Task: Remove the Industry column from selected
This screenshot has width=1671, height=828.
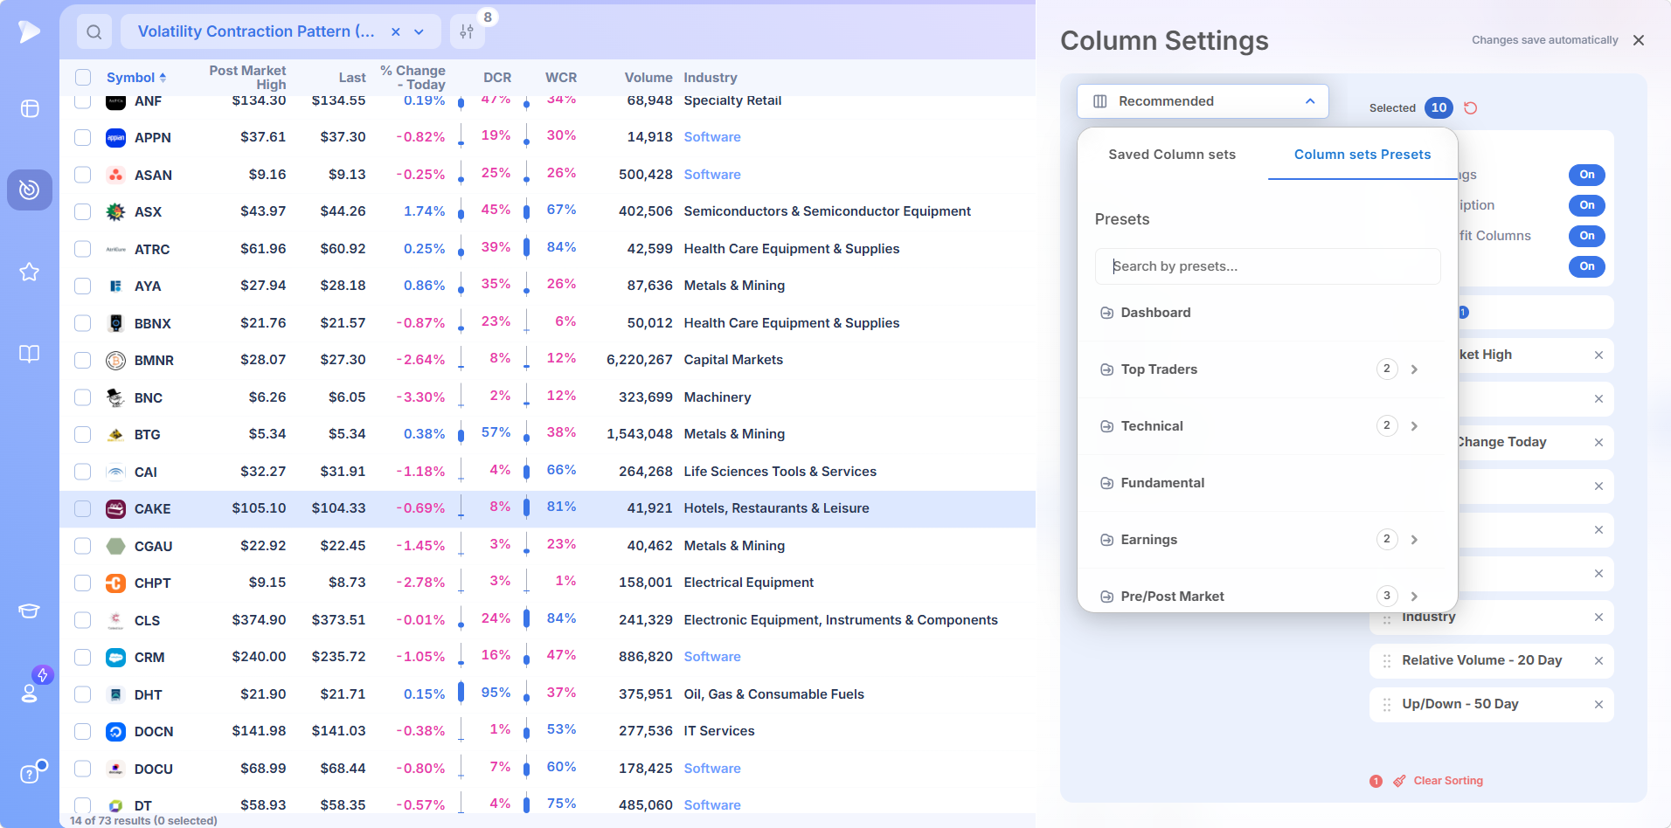Action: [1598, 618]
